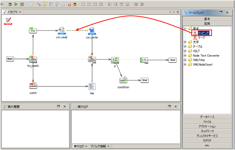Click the green Run script toolbar icon
This screenshot has width=235, height=150.
pyautogui.click(x=16, y=4)
